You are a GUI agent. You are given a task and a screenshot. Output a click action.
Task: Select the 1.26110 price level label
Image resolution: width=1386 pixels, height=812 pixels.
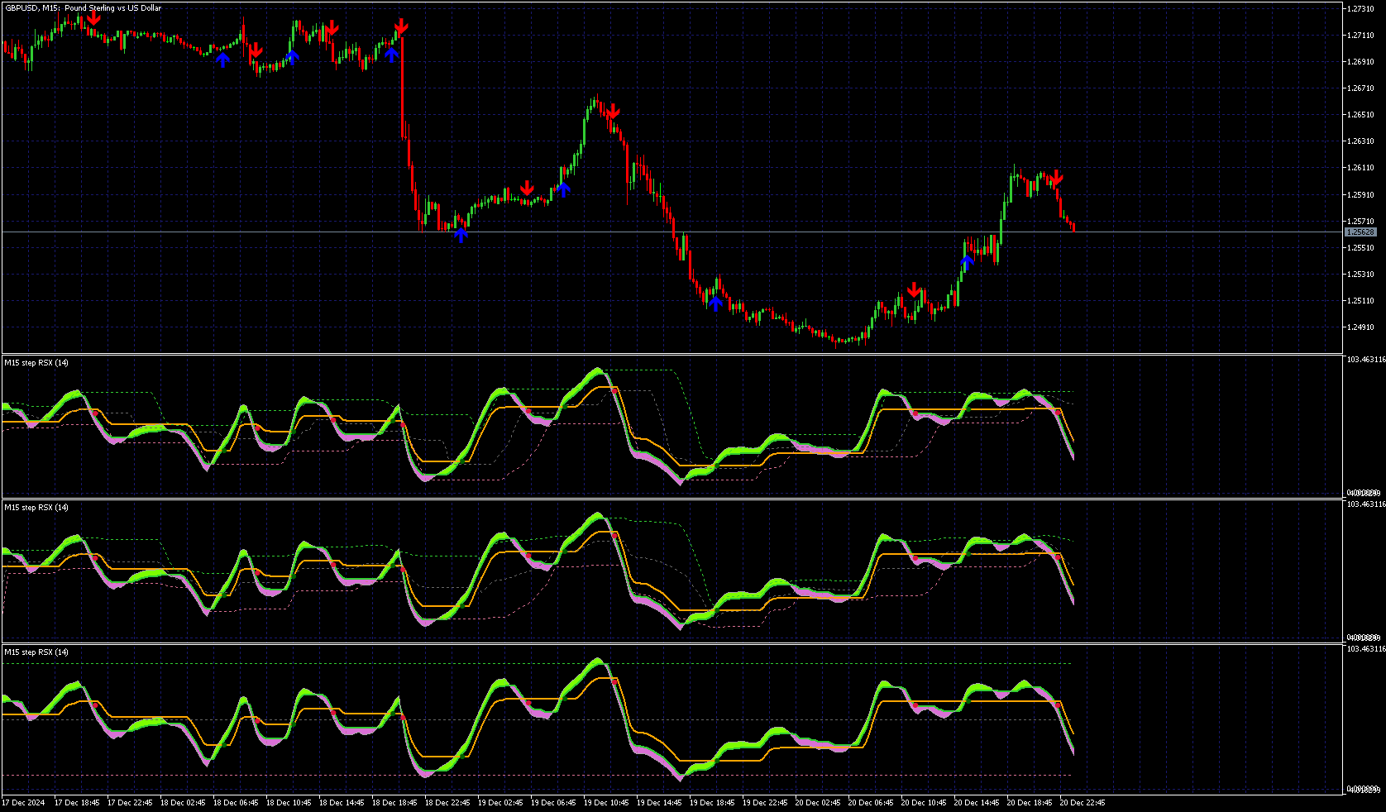click(x=1360, y=167)
